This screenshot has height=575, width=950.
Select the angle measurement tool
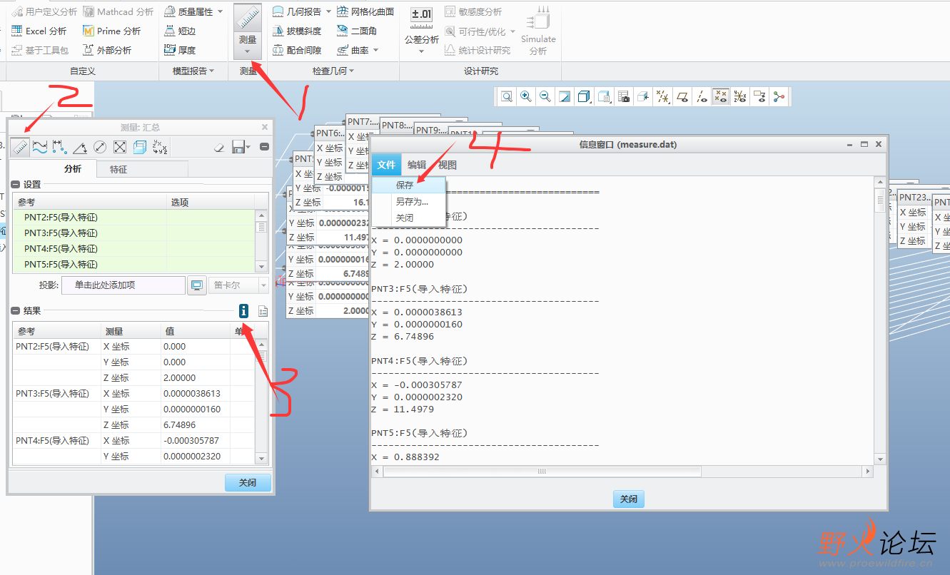point(79,146)
